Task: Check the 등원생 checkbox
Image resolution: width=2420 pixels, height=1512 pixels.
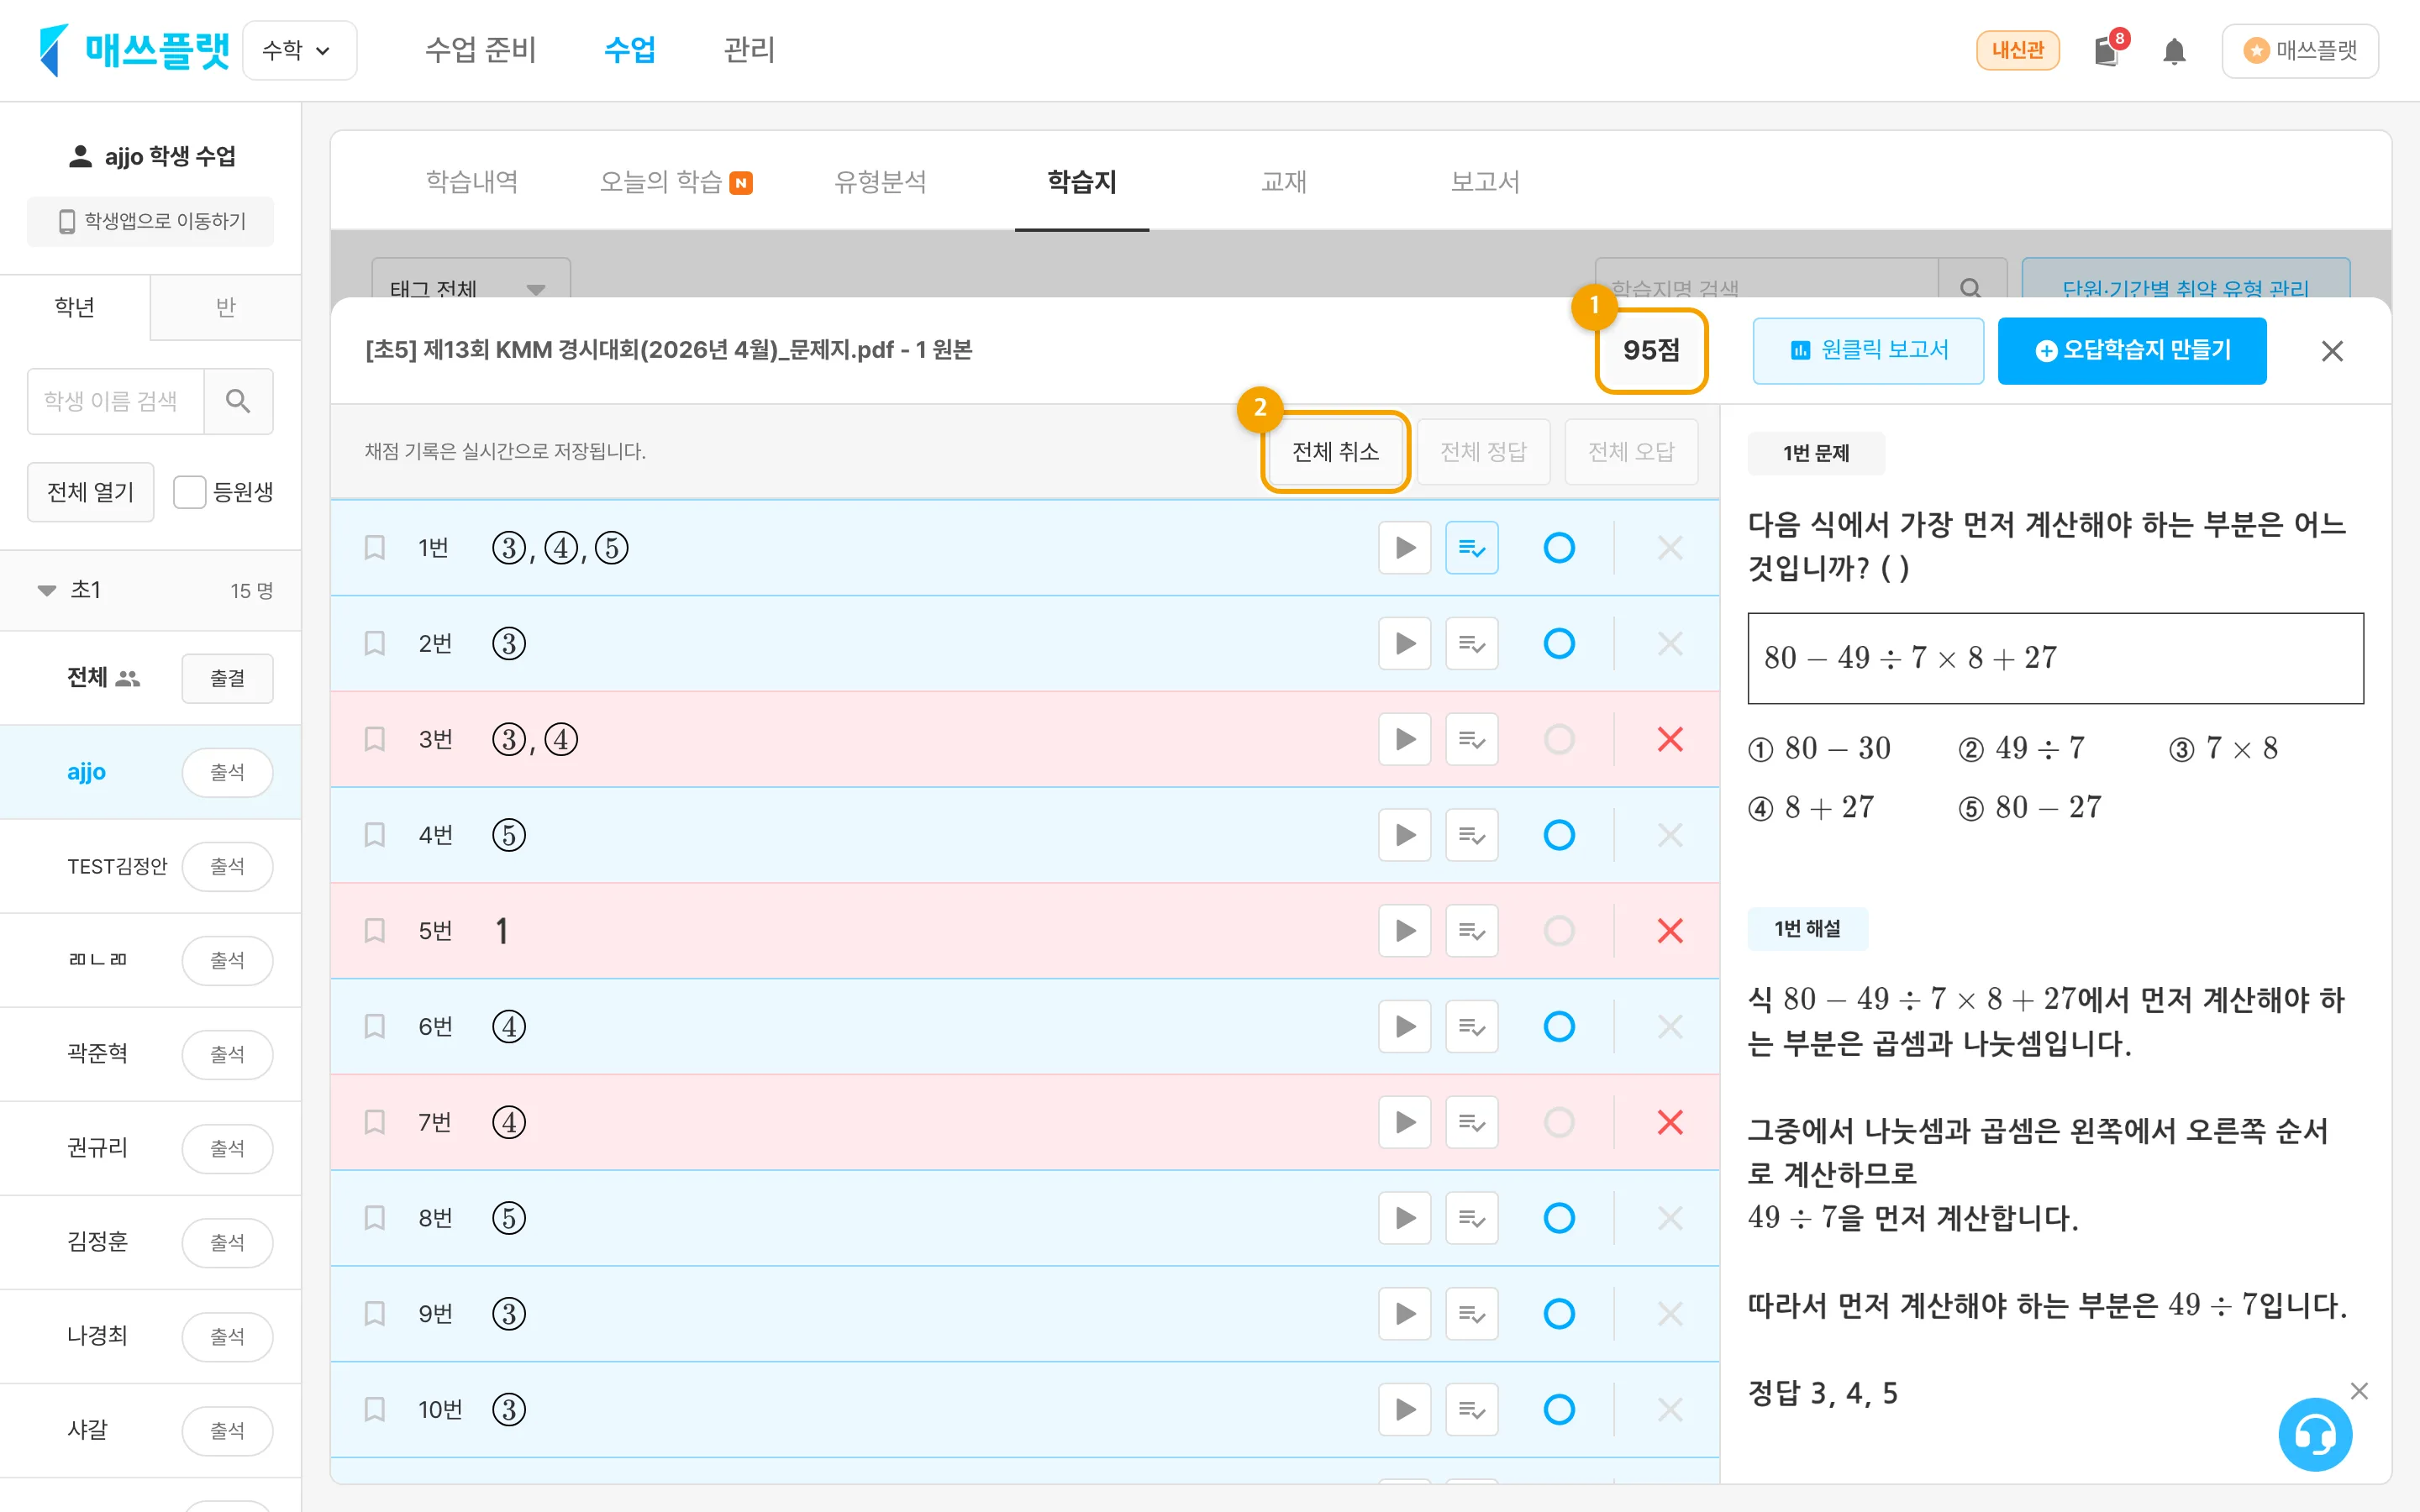Action: 189,492
